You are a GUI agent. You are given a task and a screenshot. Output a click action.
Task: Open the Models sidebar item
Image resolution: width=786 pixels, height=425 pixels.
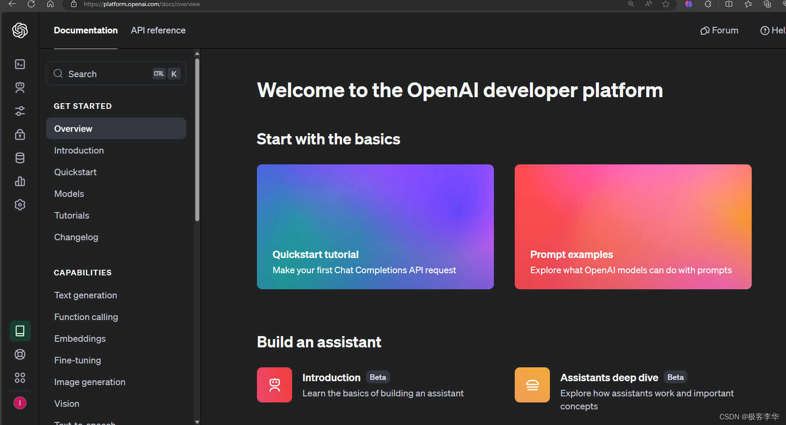69,194
